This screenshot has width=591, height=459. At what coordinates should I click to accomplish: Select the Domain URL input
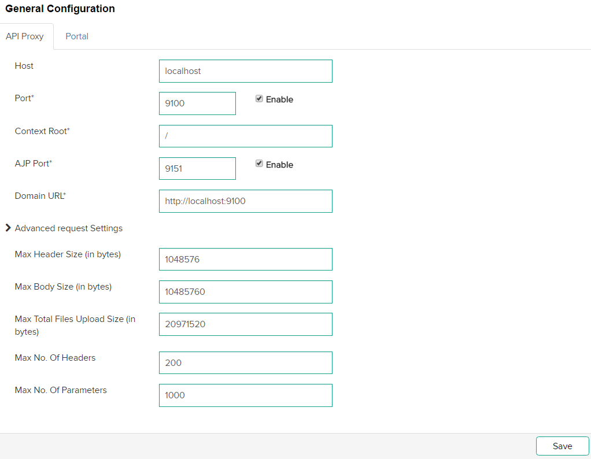(245, 201)
